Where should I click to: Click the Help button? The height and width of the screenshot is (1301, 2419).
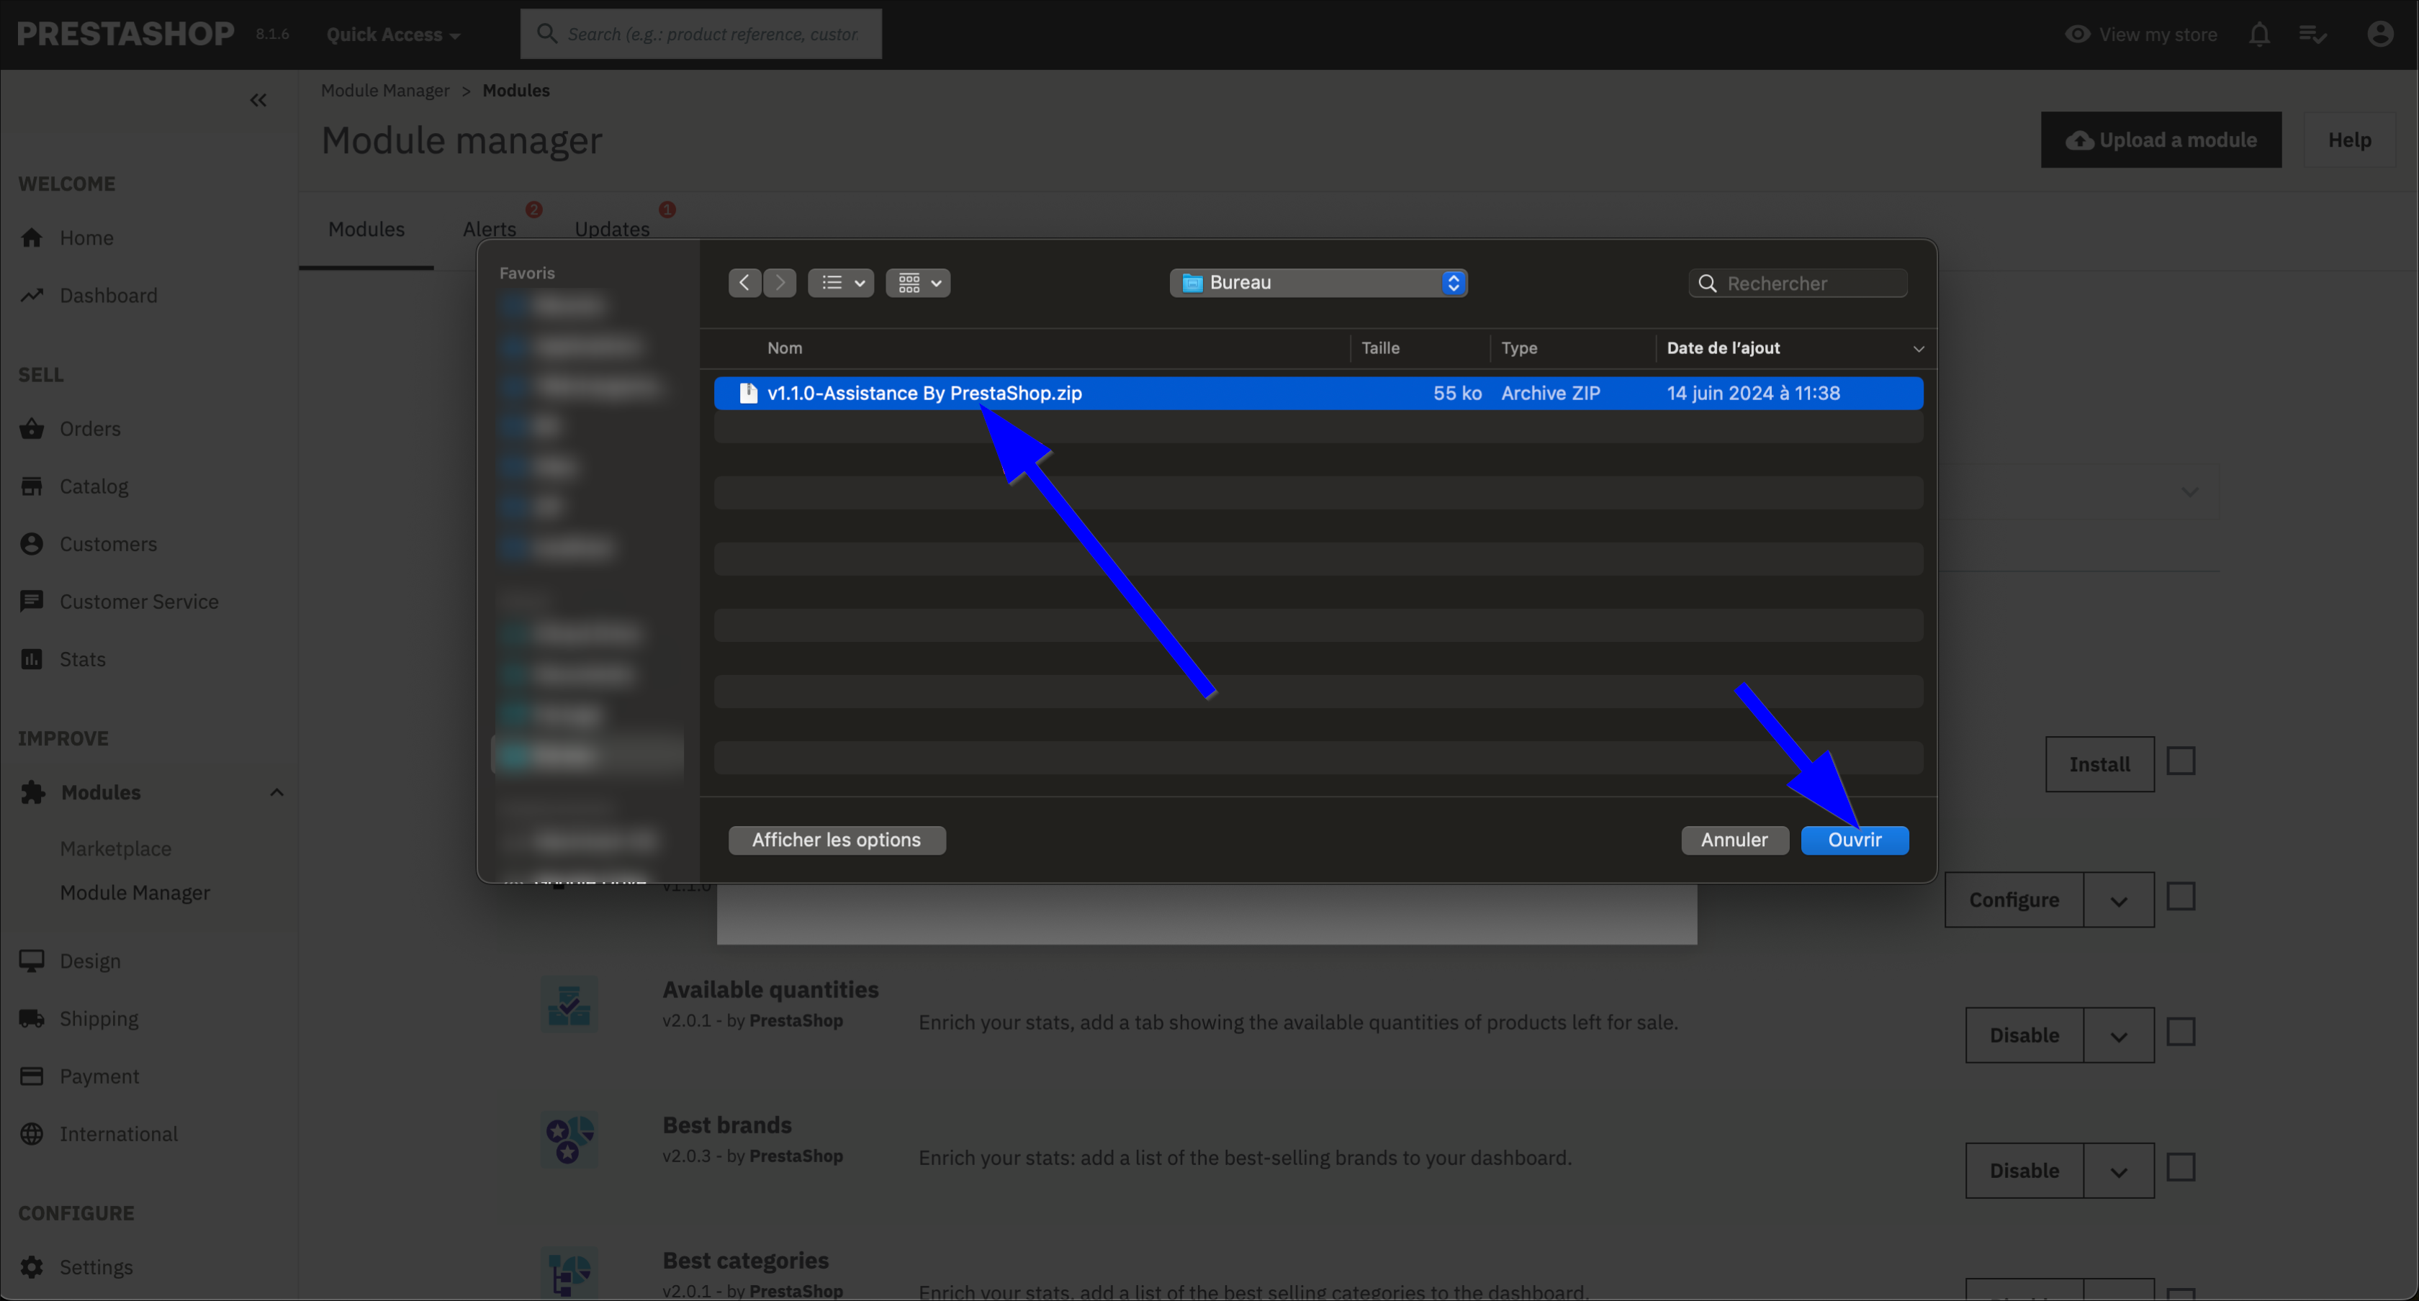tap(2349, 140)
